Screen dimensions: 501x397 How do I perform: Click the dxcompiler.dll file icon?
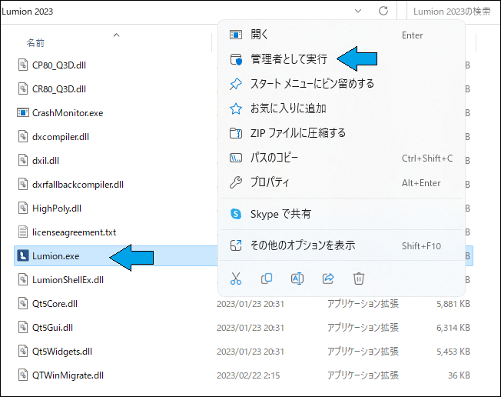[x=23, y=137]
